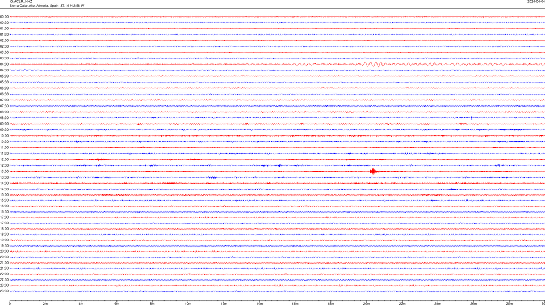Select the 17:30 row label
The image size is (545, 306).
pyautogui.click(x=4, y=223)
